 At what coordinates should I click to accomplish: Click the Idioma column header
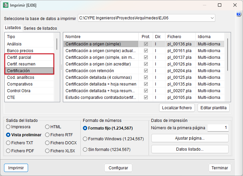pos(210,37)
